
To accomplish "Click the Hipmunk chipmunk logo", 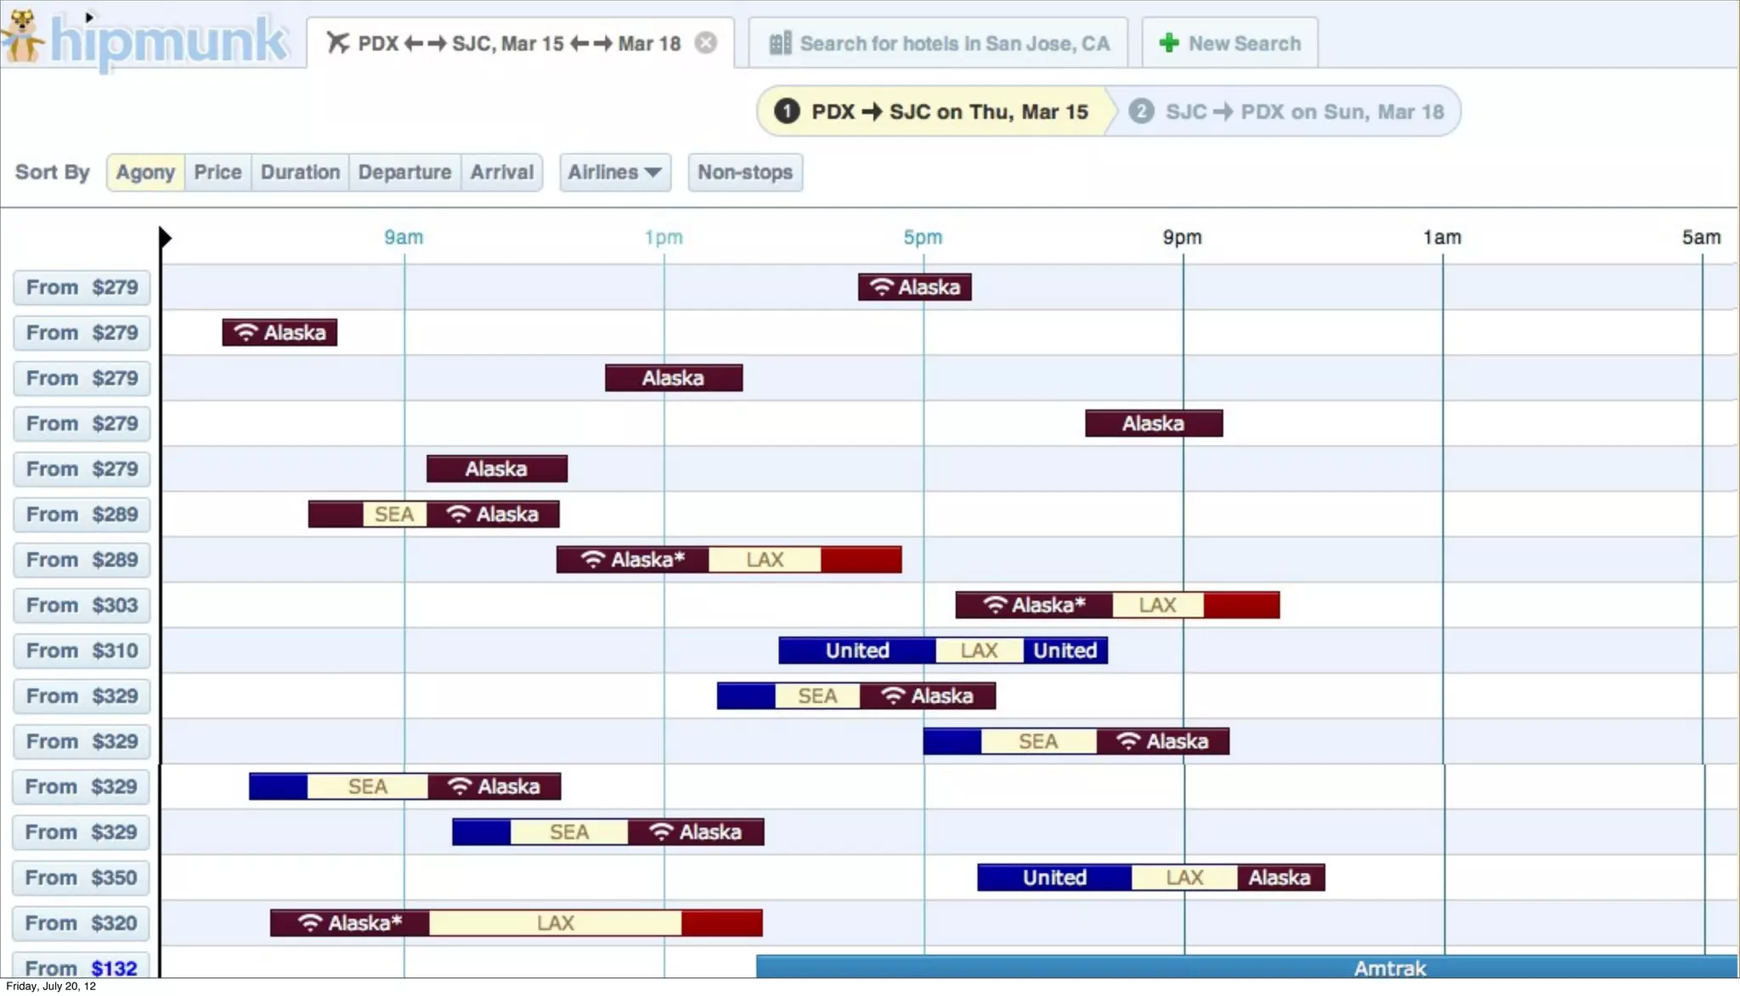I will tap(21, 36).
